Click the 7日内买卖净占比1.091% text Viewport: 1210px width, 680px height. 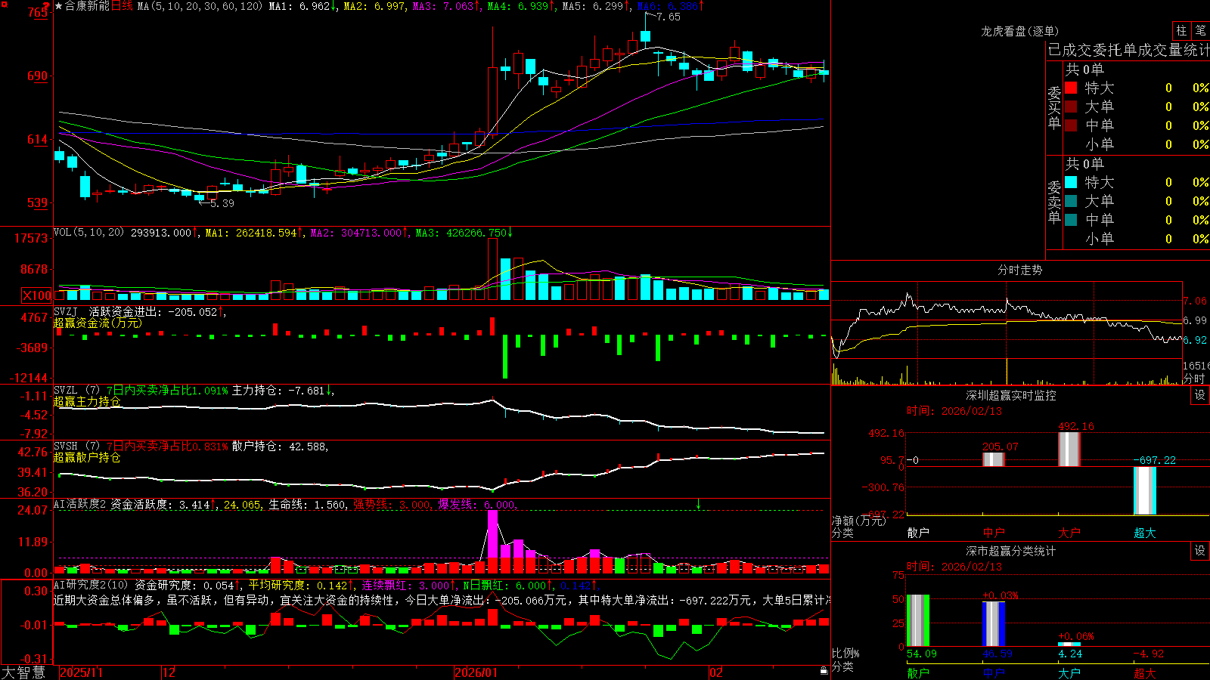point(166,391)
